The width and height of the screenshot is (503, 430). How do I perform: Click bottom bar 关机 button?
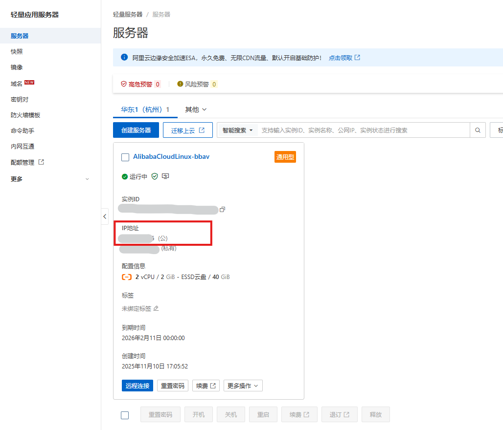click(x=231, y=415)
